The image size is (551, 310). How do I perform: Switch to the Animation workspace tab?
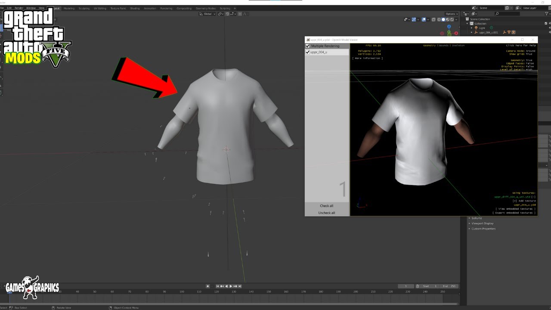[150, 8]
